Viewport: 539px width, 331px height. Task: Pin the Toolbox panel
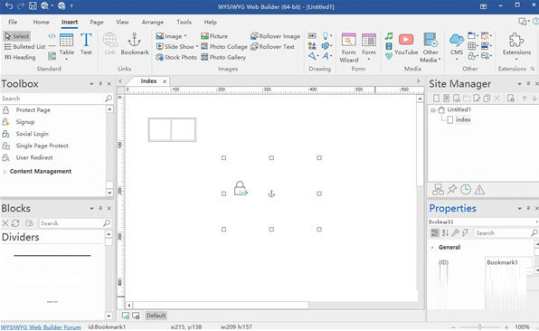coord(100,83)
